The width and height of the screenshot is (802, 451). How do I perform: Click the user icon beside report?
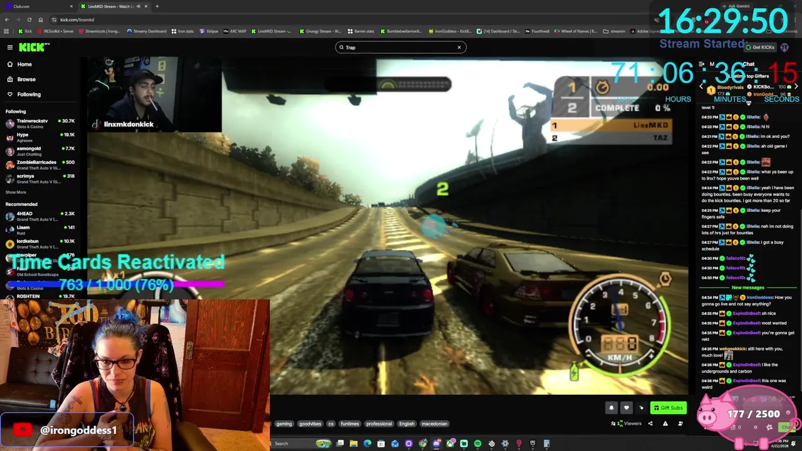680,423
